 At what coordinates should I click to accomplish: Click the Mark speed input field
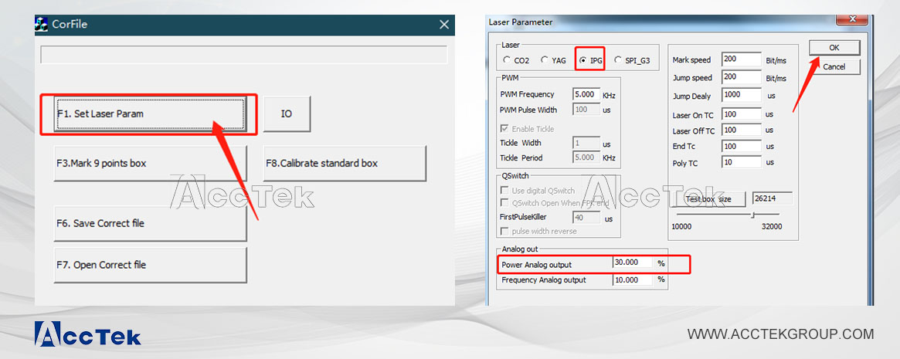pos(741,60)
